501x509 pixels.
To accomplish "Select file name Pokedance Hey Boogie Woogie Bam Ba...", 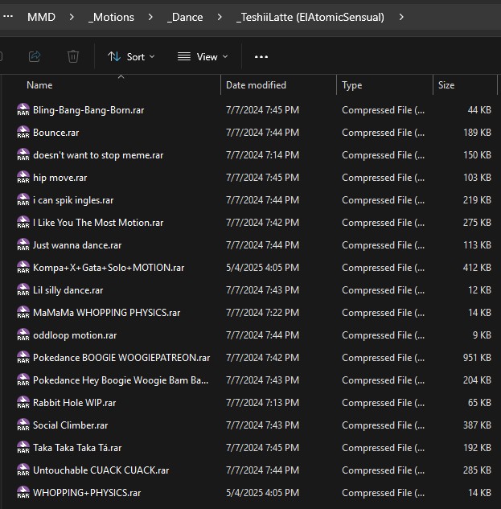I will click(121, 380).
